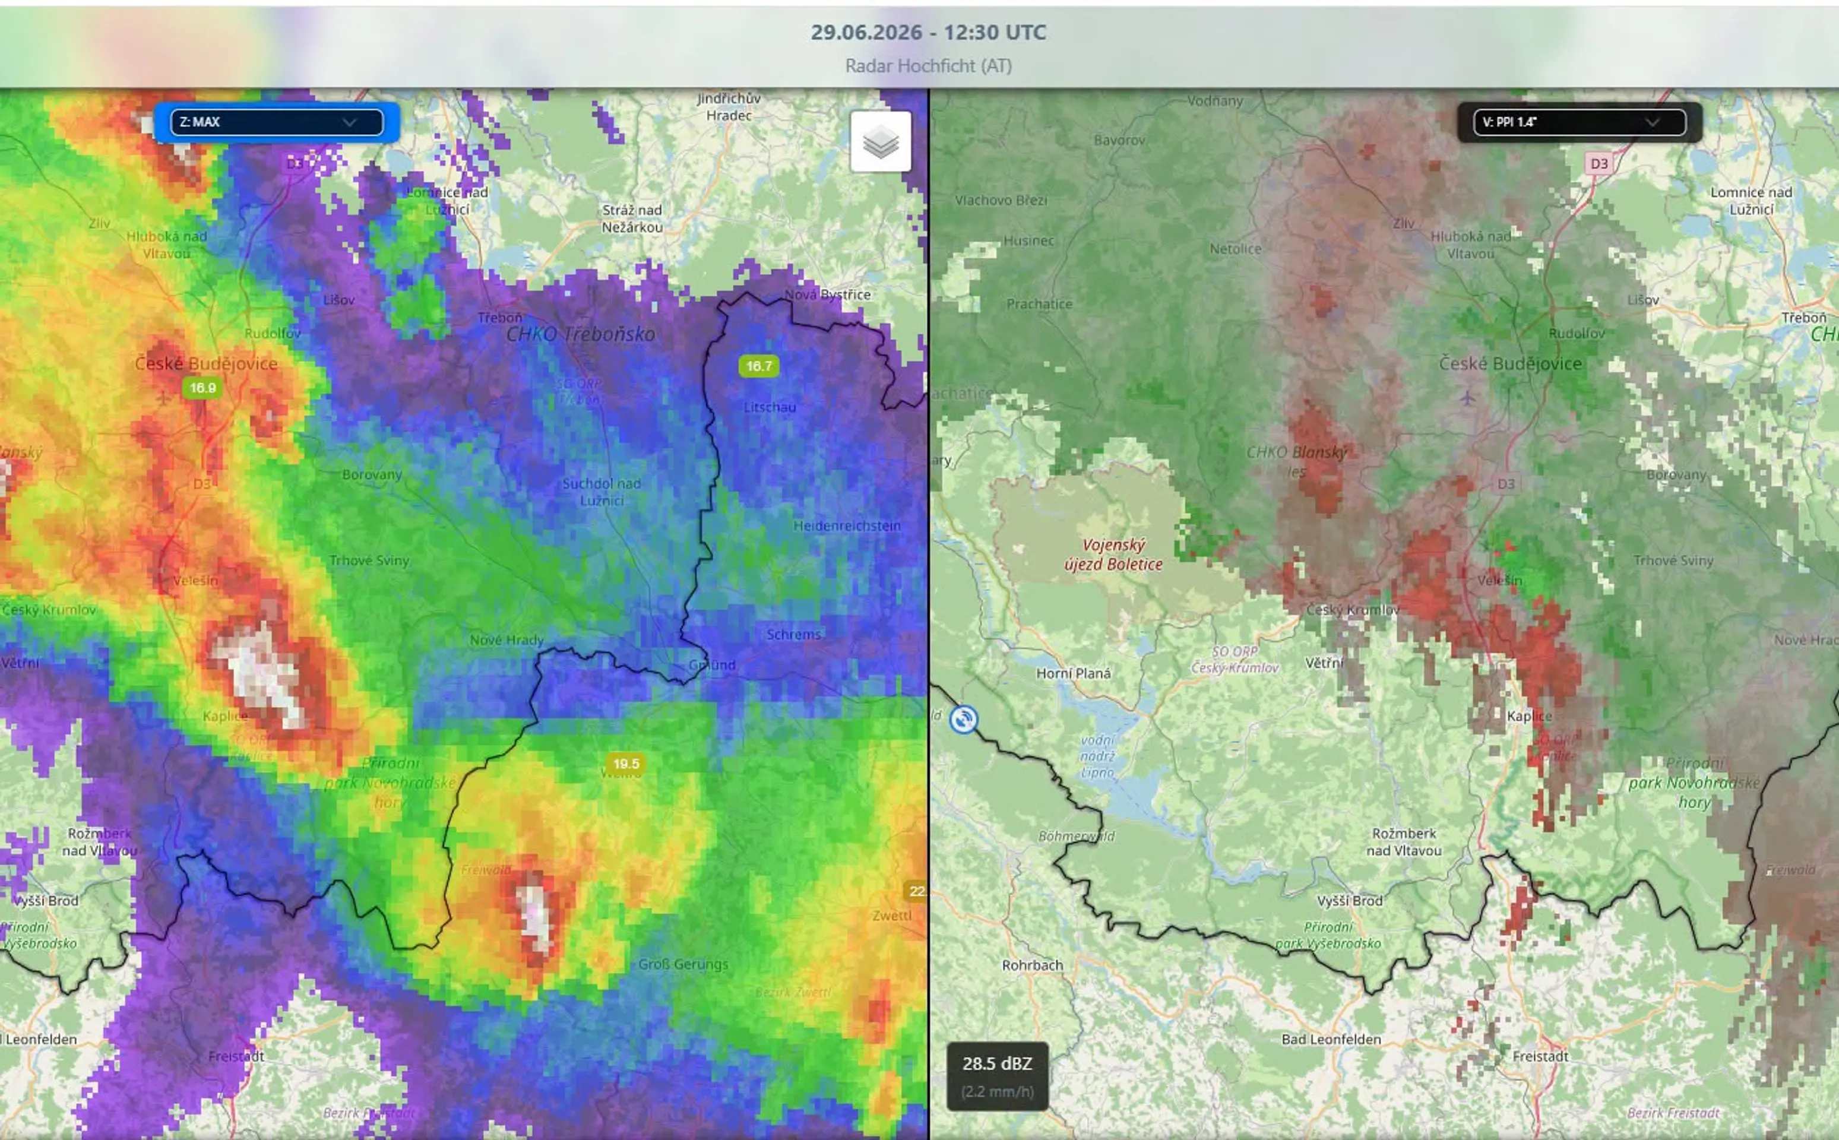
Task: Click the Zwettl town label
Action: click(x=892, y=916)
